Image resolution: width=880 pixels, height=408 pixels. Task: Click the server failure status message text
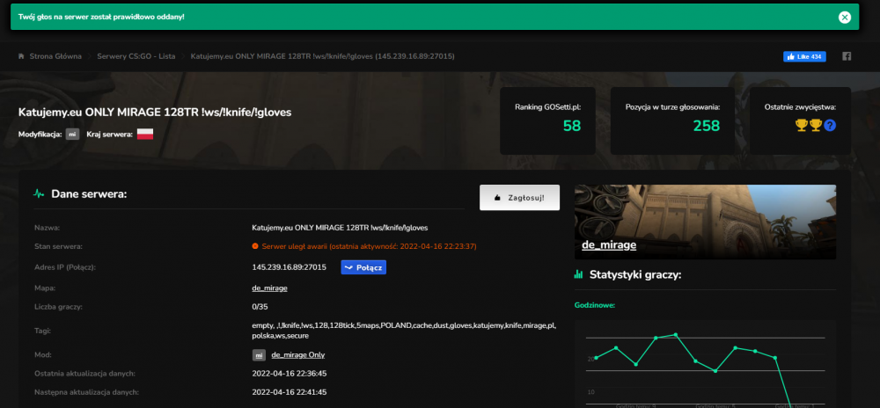(x=369, y=246)
